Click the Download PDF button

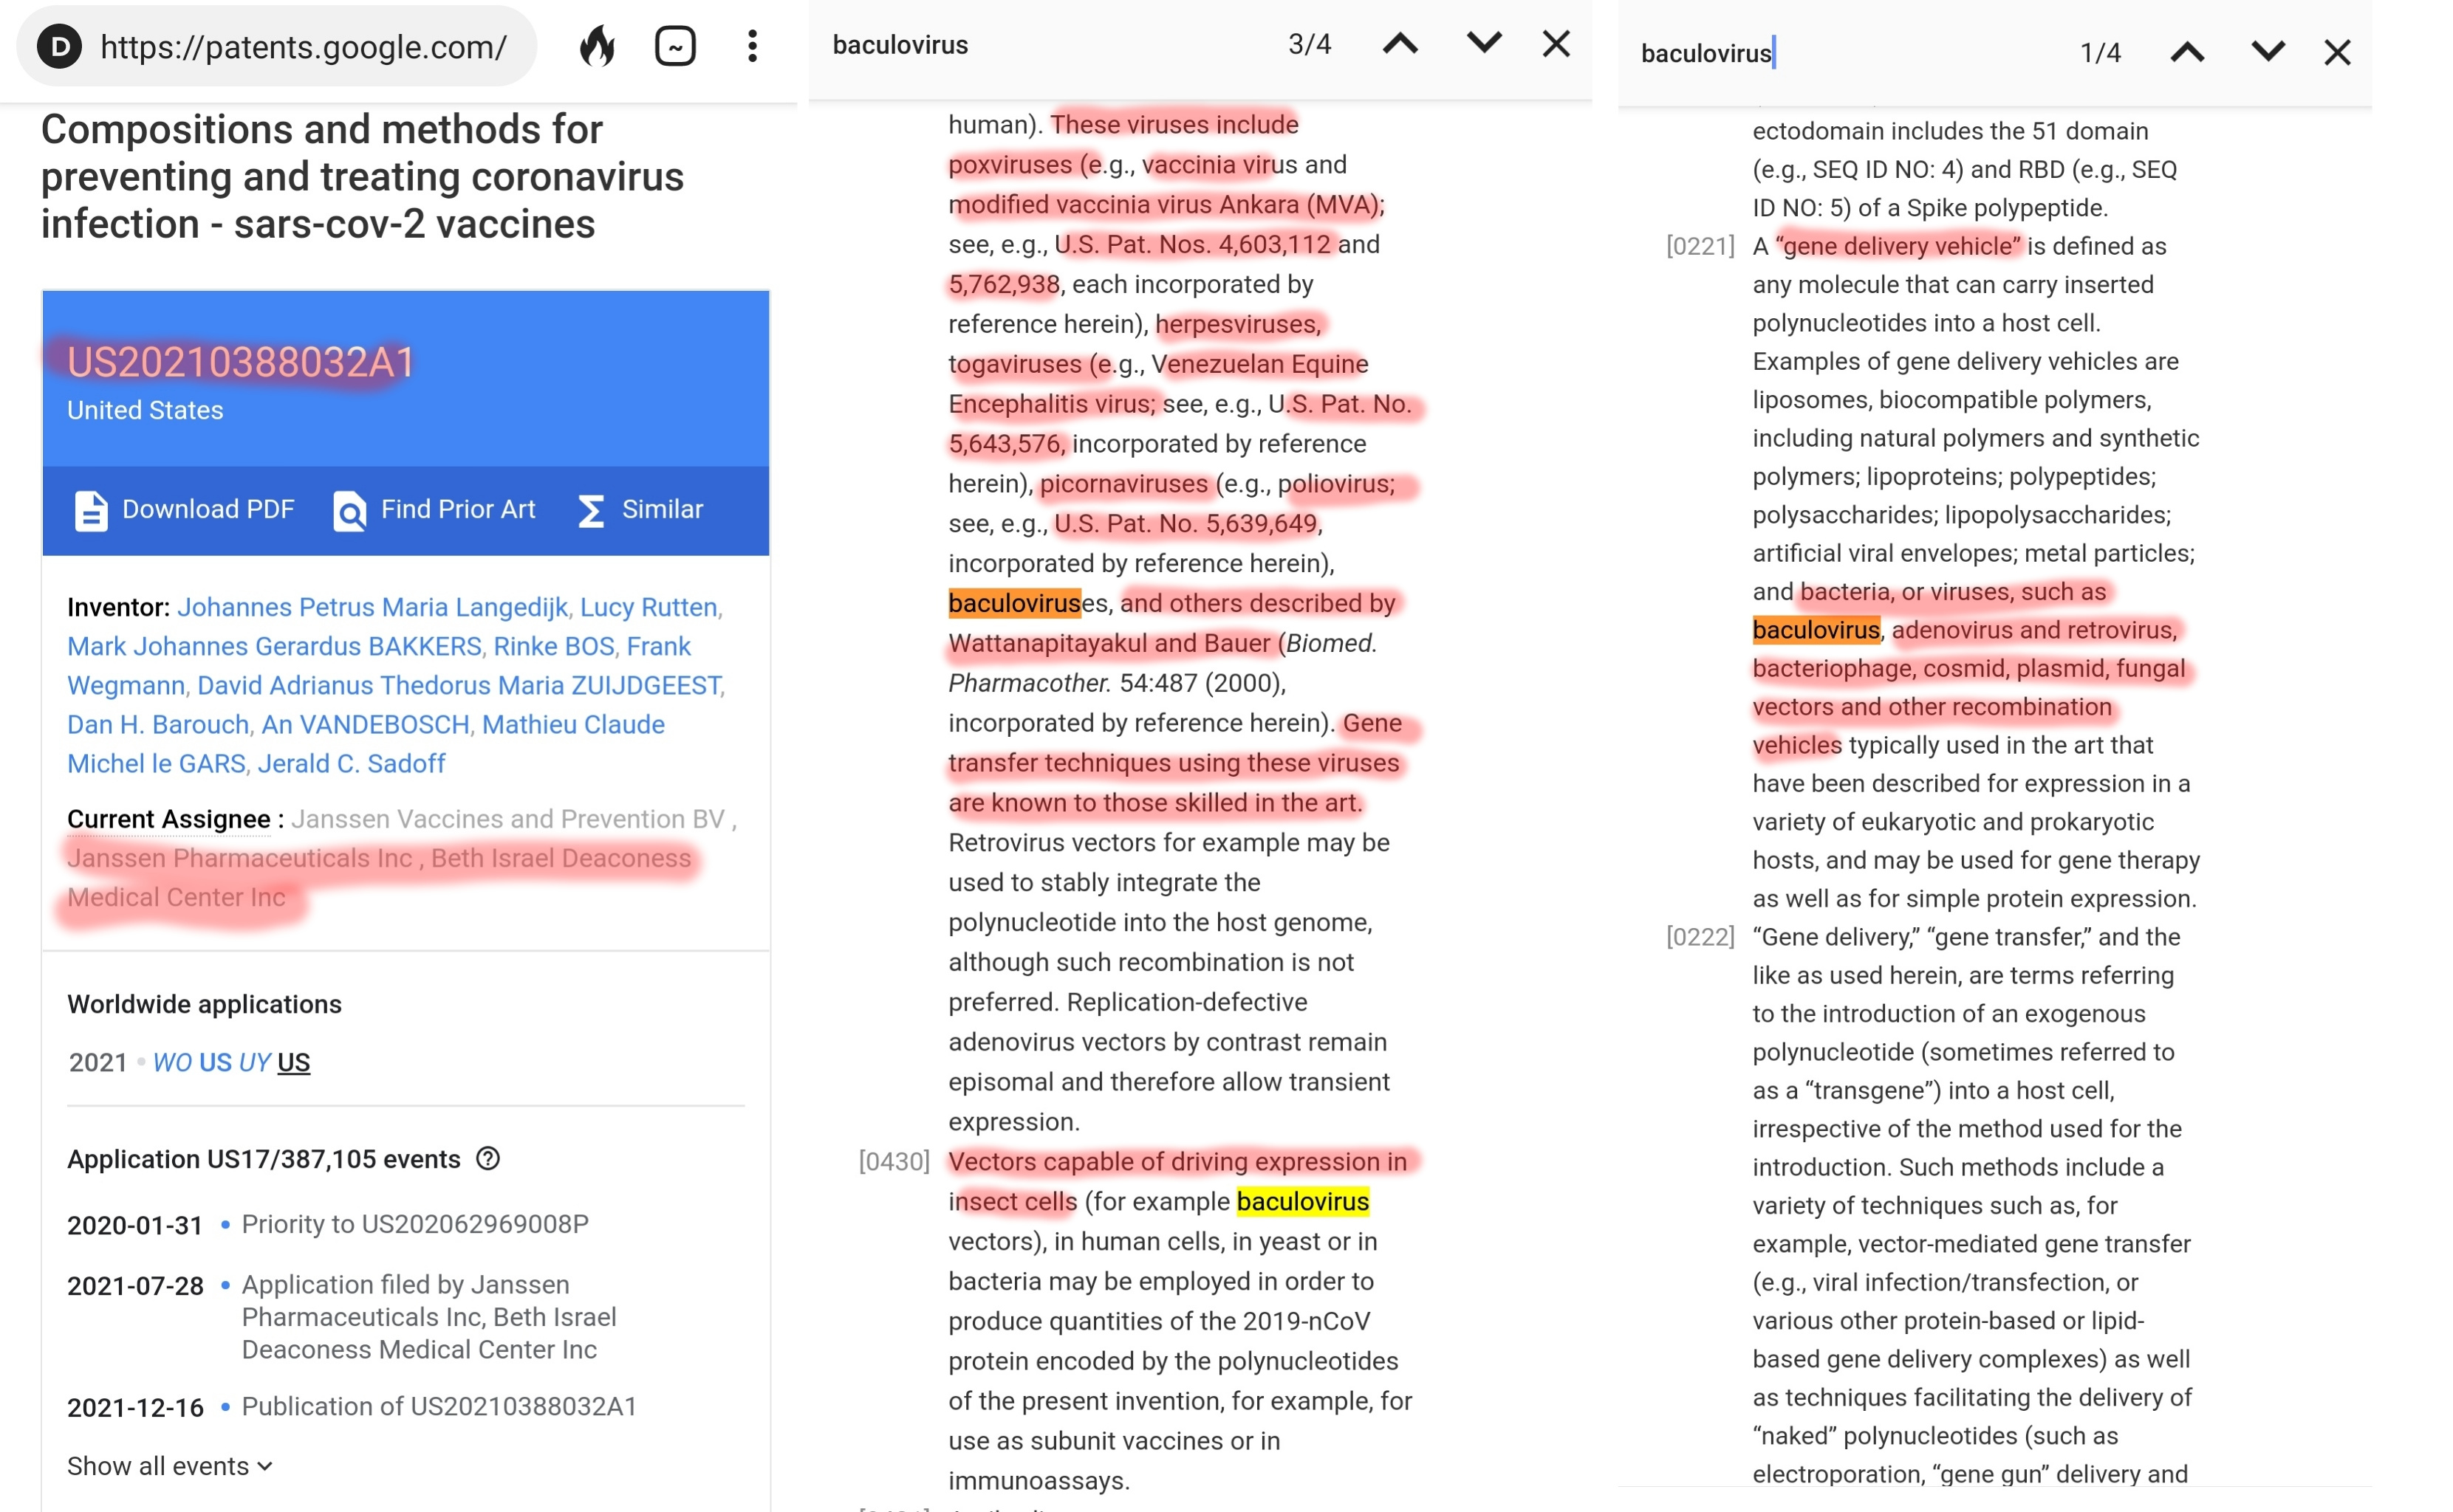pyautogui.click(x=185, y=510)
